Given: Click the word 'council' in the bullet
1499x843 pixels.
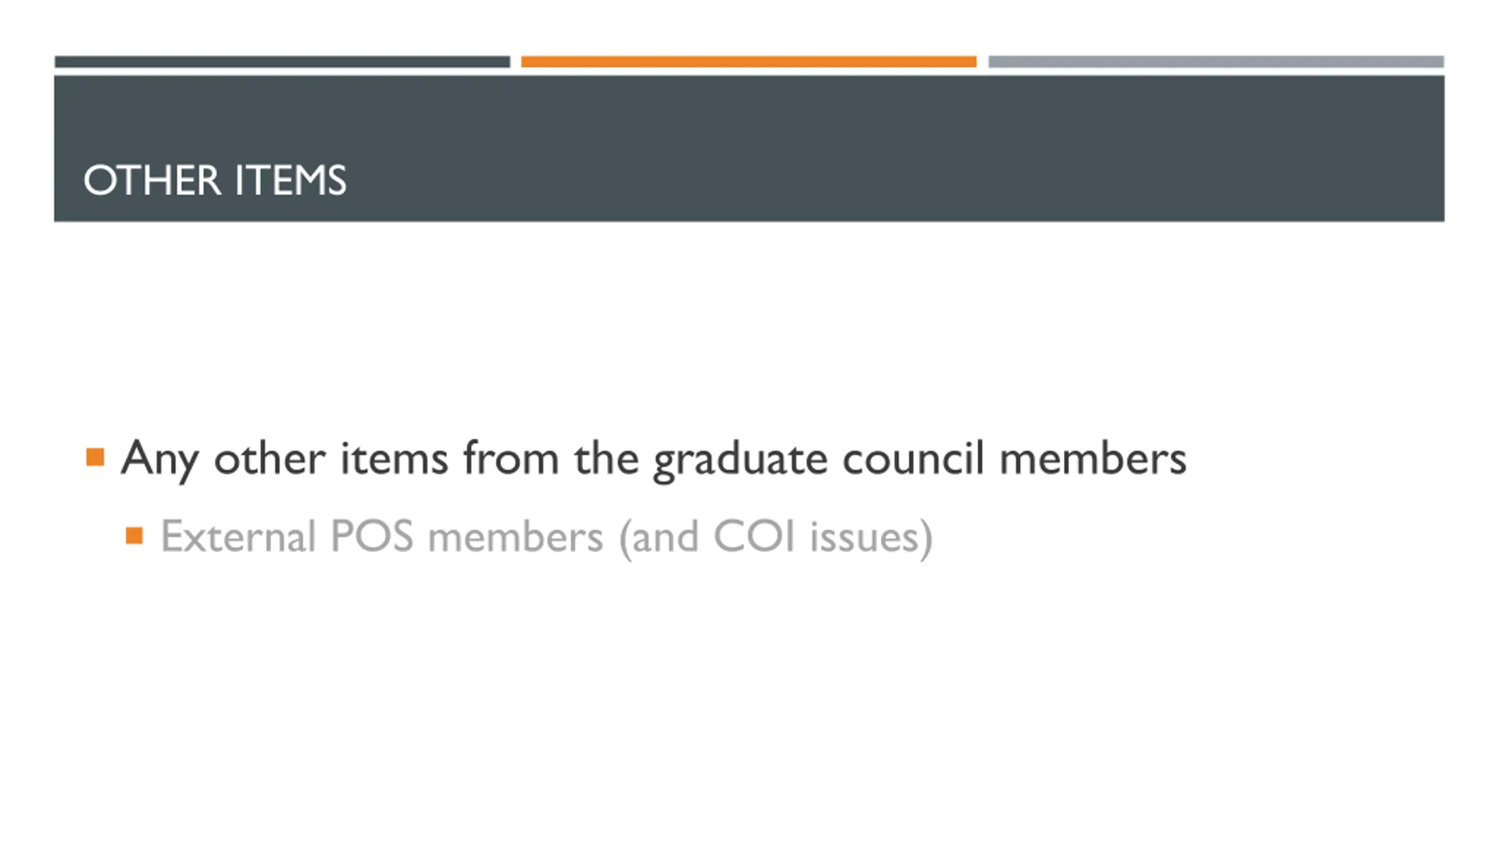Looking at the screenshot, I should pos(913,458).
